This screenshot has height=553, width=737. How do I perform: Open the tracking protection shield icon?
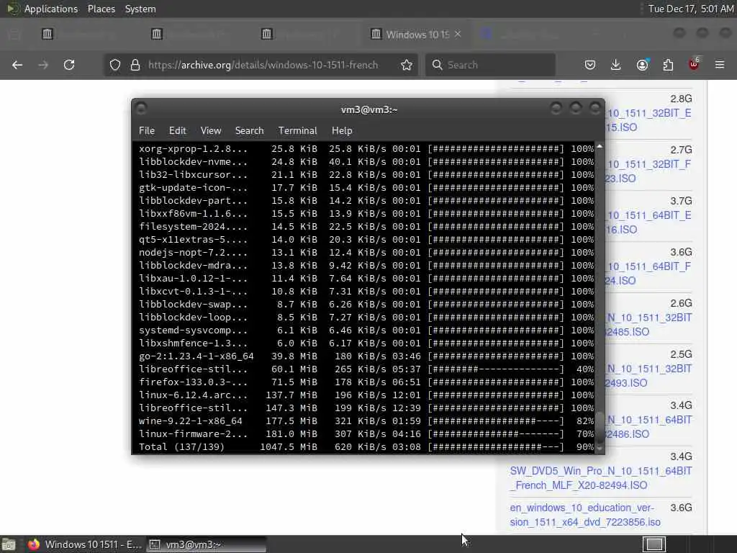point(115,65)
